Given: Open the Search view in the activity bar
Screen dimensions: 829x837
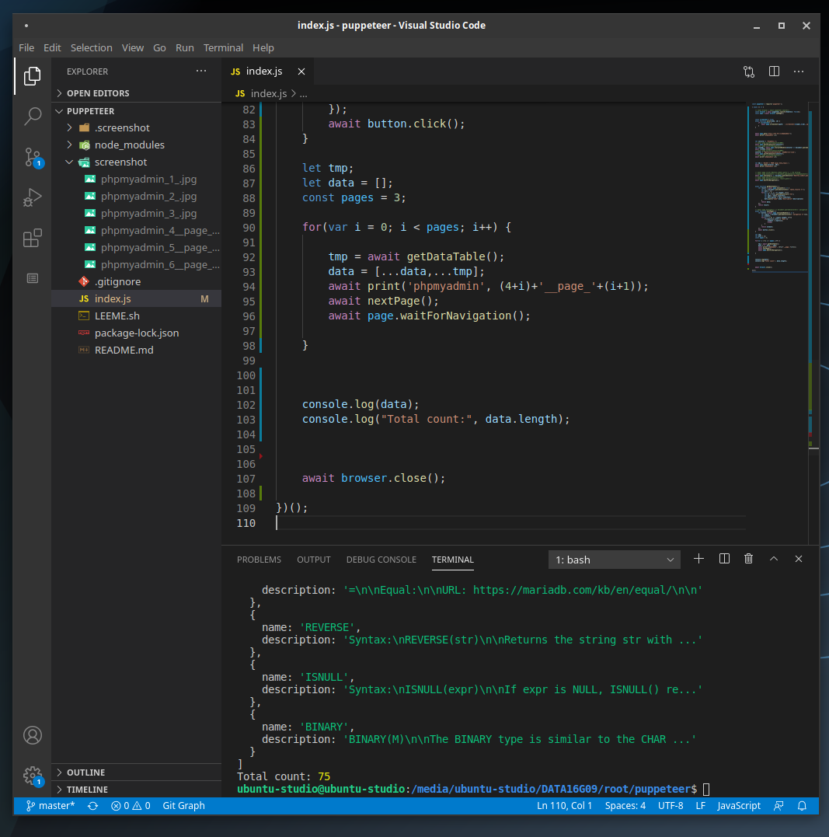Looking at the screenshot, I should 32,115.
